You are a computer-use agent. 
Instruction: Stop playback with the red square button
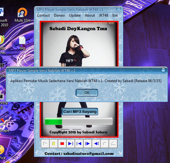pyautogui.click(x=62, y=144)
